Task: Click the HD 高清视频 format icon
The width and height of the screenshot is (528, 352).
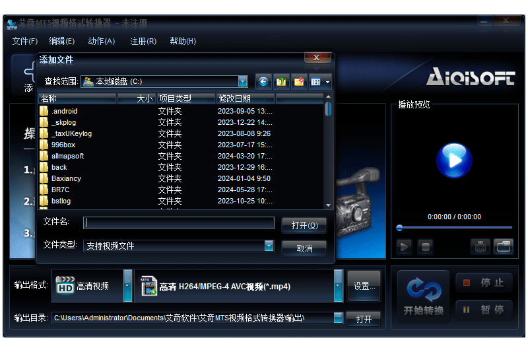Action: click(65, 286)
